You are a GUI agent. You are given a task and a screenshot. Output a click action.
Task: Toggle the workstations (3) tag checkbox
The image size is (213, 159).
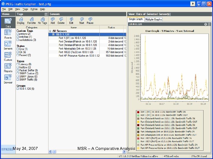coord(18,40)
